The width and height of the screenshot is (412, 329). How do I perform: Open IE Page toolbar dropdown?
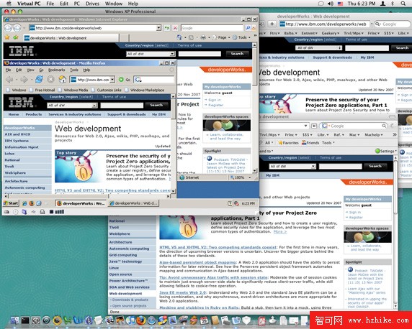coord(221,37)
